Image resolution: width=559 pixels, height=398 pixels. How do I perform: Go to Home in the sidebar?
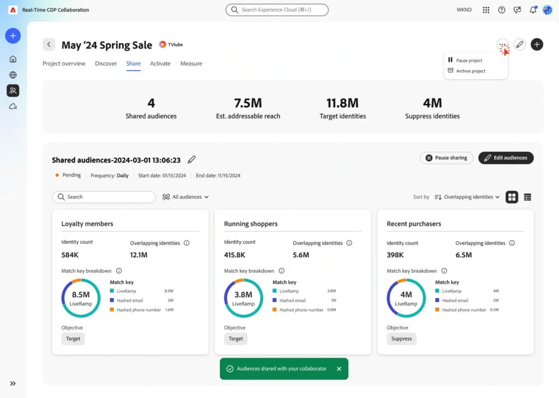click(x=13, y=59)
